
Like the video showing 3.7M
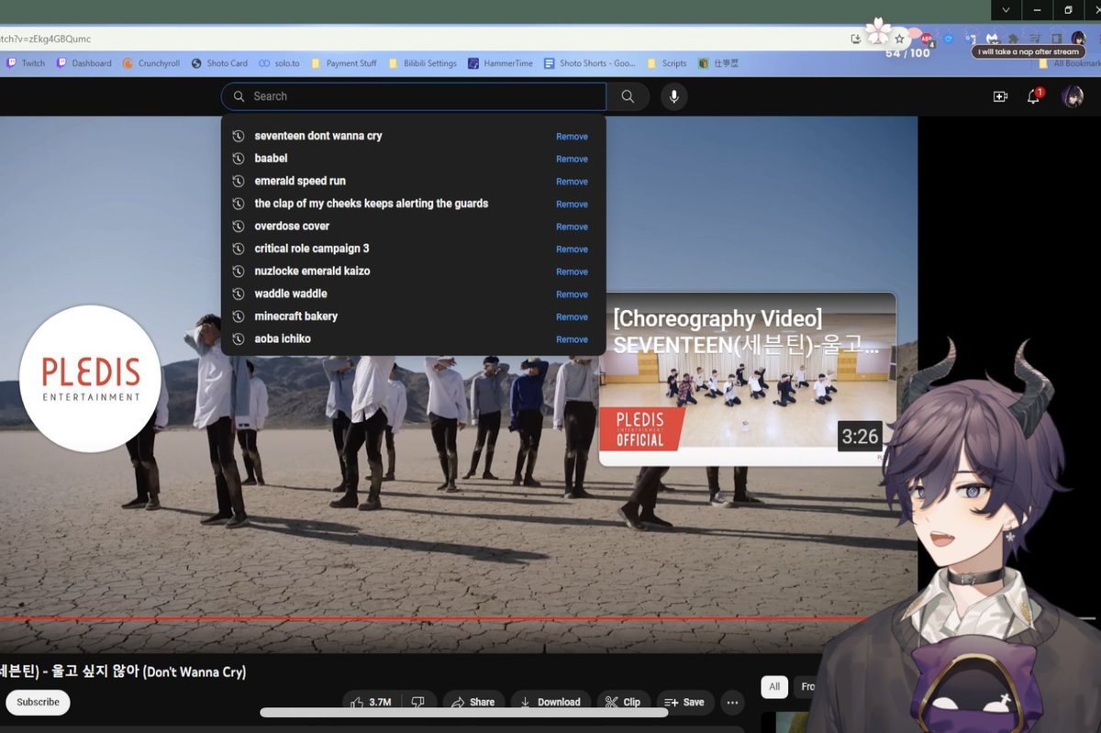coord(373,702)
